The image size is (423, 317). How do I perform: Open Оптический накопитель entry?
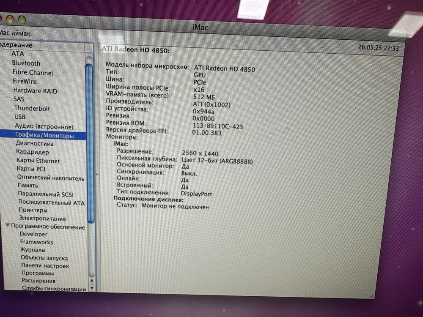click(x=51, y=178)
